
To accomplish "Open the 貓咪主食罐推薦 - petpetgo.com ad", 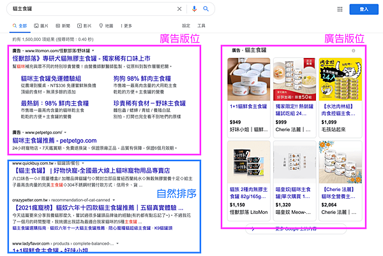I will click(54, 141).
